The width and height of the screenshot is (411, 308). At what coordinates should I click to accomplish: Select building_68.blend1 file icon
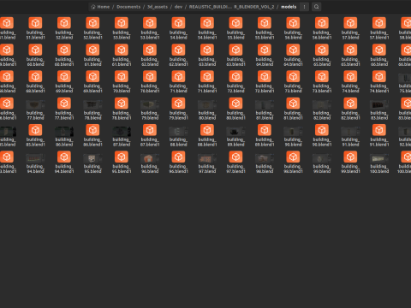[x=35, y=76]
